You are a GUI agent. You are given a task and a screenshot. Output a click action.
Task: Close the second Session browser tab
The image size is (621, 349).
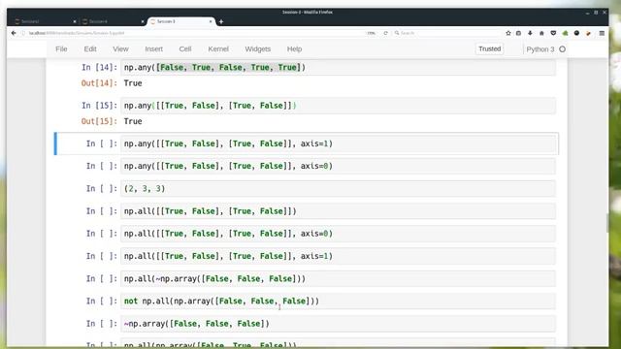[x=143, y=21]
